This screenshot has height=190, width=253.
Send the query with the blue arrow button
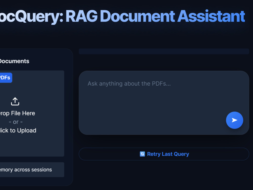pos(235,120)
